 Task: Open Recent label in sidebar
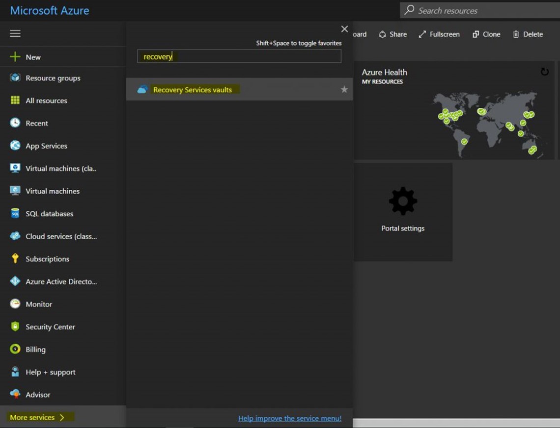[x=37, y=124]
